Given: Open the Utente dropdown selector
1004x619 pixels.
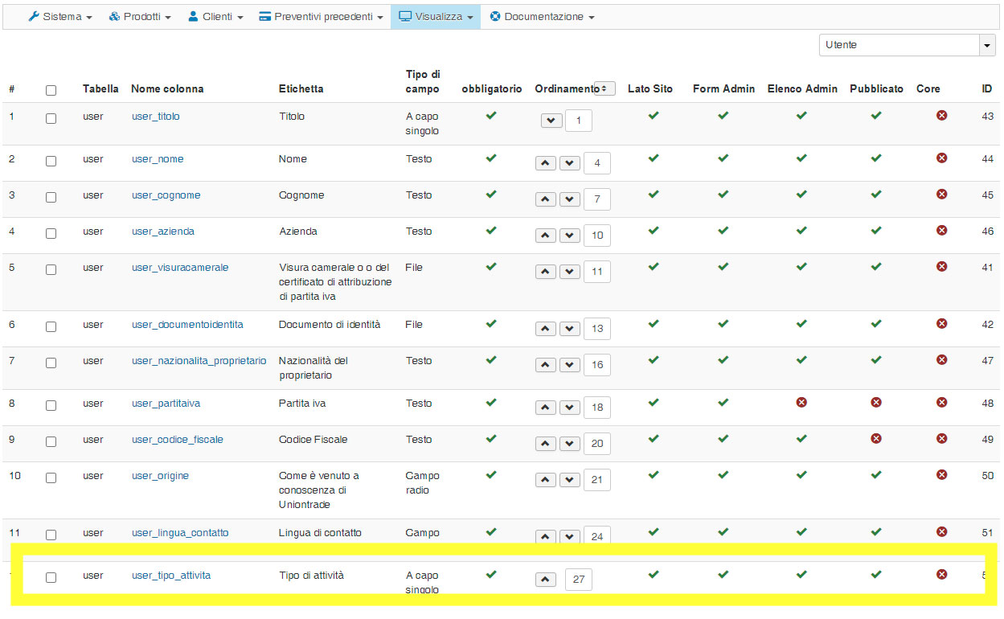Looking at the screenshot, I should (x=908, y=45).
